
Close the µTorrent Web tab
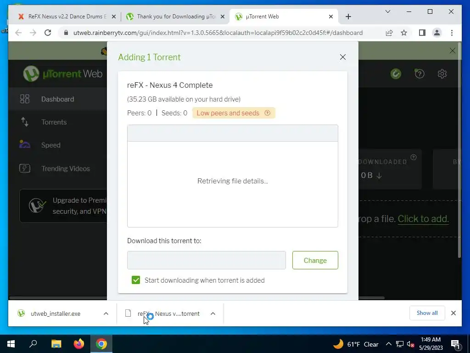pyautogui.click(x=330, y=17)
